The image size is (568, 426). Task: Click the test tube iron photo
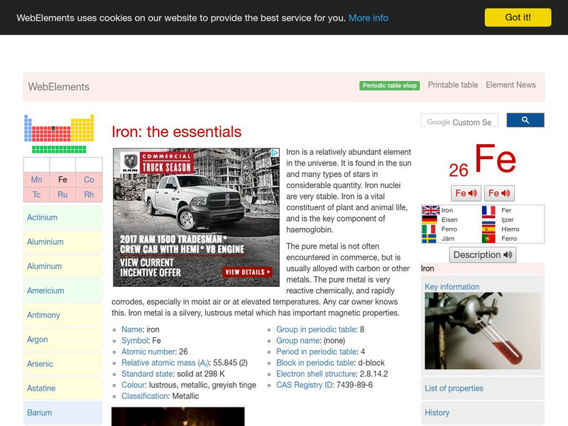(x=483, y=331)
